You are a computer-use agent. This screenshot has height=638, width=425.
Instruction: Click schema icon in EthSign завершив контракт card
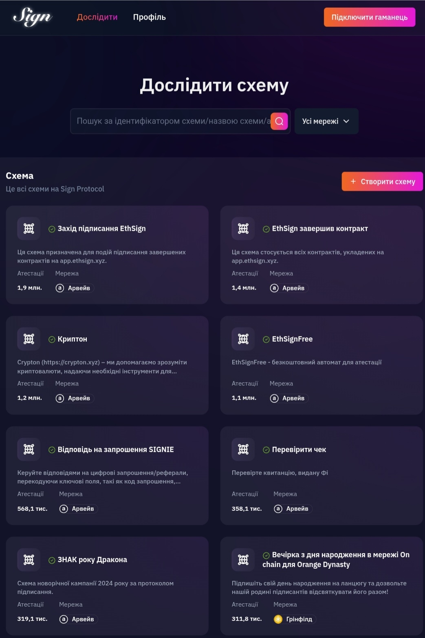[x=243, y=229]
